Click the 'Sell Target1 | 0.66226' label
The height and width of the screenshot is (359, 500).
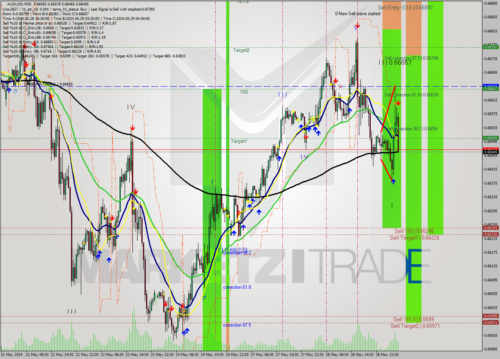[414, 238]
